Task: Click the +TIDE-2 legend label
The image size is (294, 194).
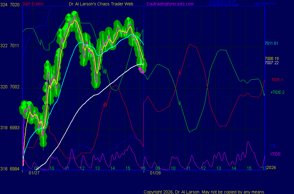Action: coord(277,92)
